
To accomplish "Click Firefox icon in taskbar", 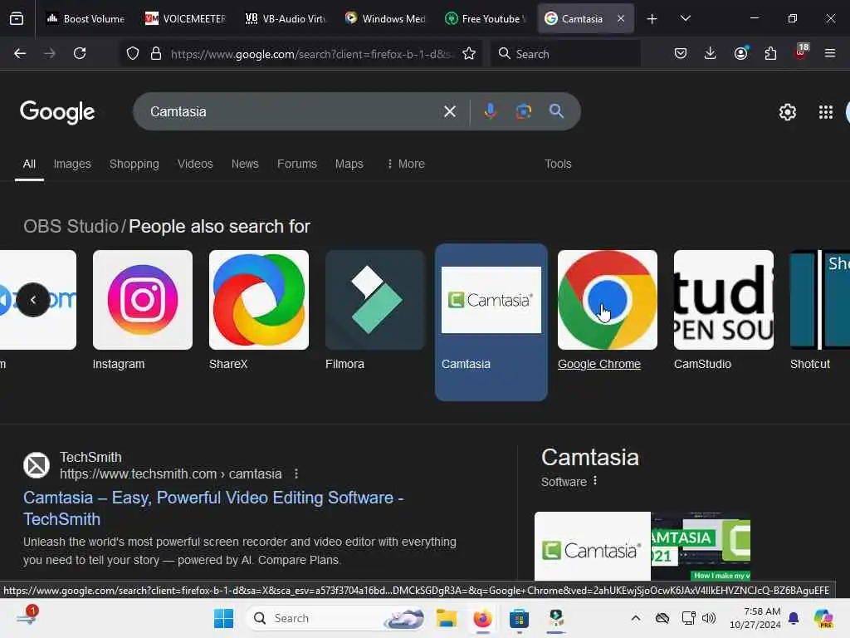I will 482,618.
